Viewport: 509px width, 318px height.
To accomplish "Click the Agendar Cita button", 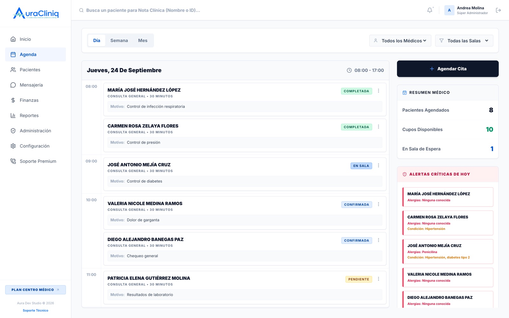I will [448, 69].
